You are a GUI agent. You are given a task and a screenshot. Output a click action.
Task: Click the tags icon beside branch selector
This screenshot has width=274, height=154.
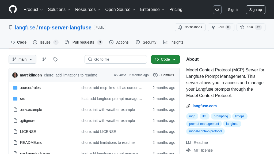point(55,59)
